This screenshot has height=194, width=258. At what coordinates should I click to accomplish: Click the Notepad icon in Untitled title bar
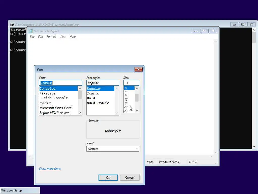click(31, 31)
